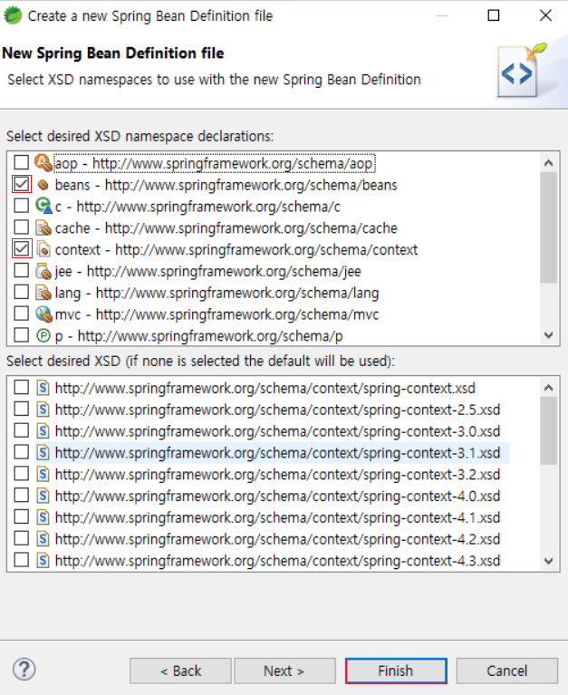Click the c namespace icon
The width and height of the screenshot is (568, 695).
[x=43, y=206]
